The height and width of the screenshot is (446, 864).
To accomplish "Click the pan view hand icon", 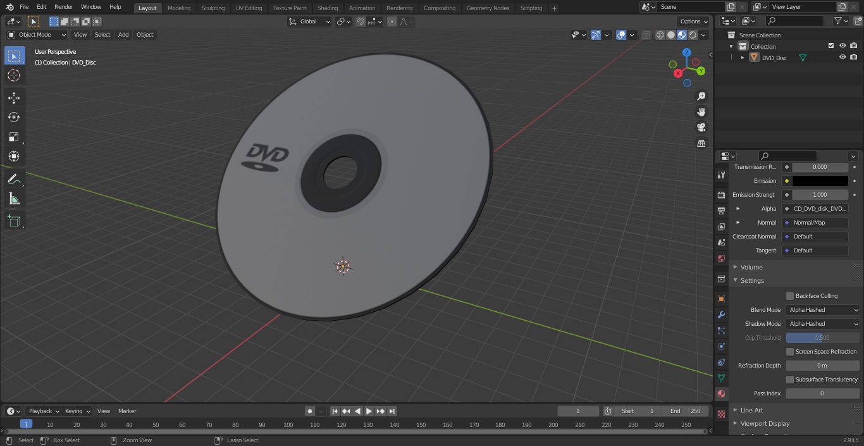I will coord(701,112).
